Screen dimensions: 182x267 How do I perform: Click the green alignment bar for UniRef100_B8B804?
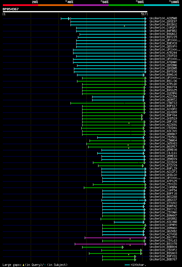point(103,247)
